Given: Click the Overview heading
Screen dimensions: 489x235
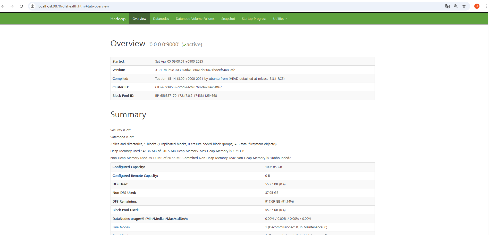Looking at the screenshot, I should click(x=128, y=43).
